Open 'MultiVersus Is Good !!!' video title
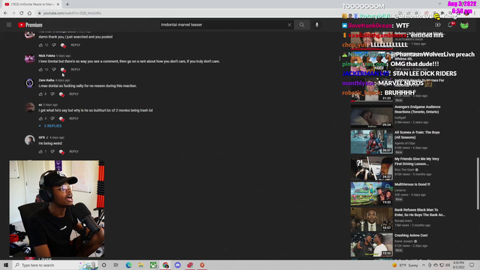This screenshot has height=270, width=480. point(412,184)
